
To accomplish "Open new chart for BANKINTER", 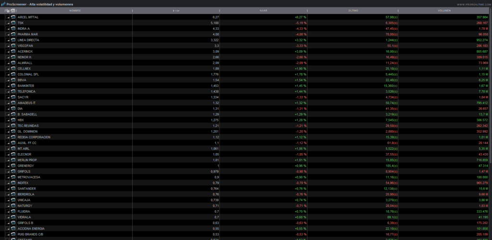I will pos(13,85).
